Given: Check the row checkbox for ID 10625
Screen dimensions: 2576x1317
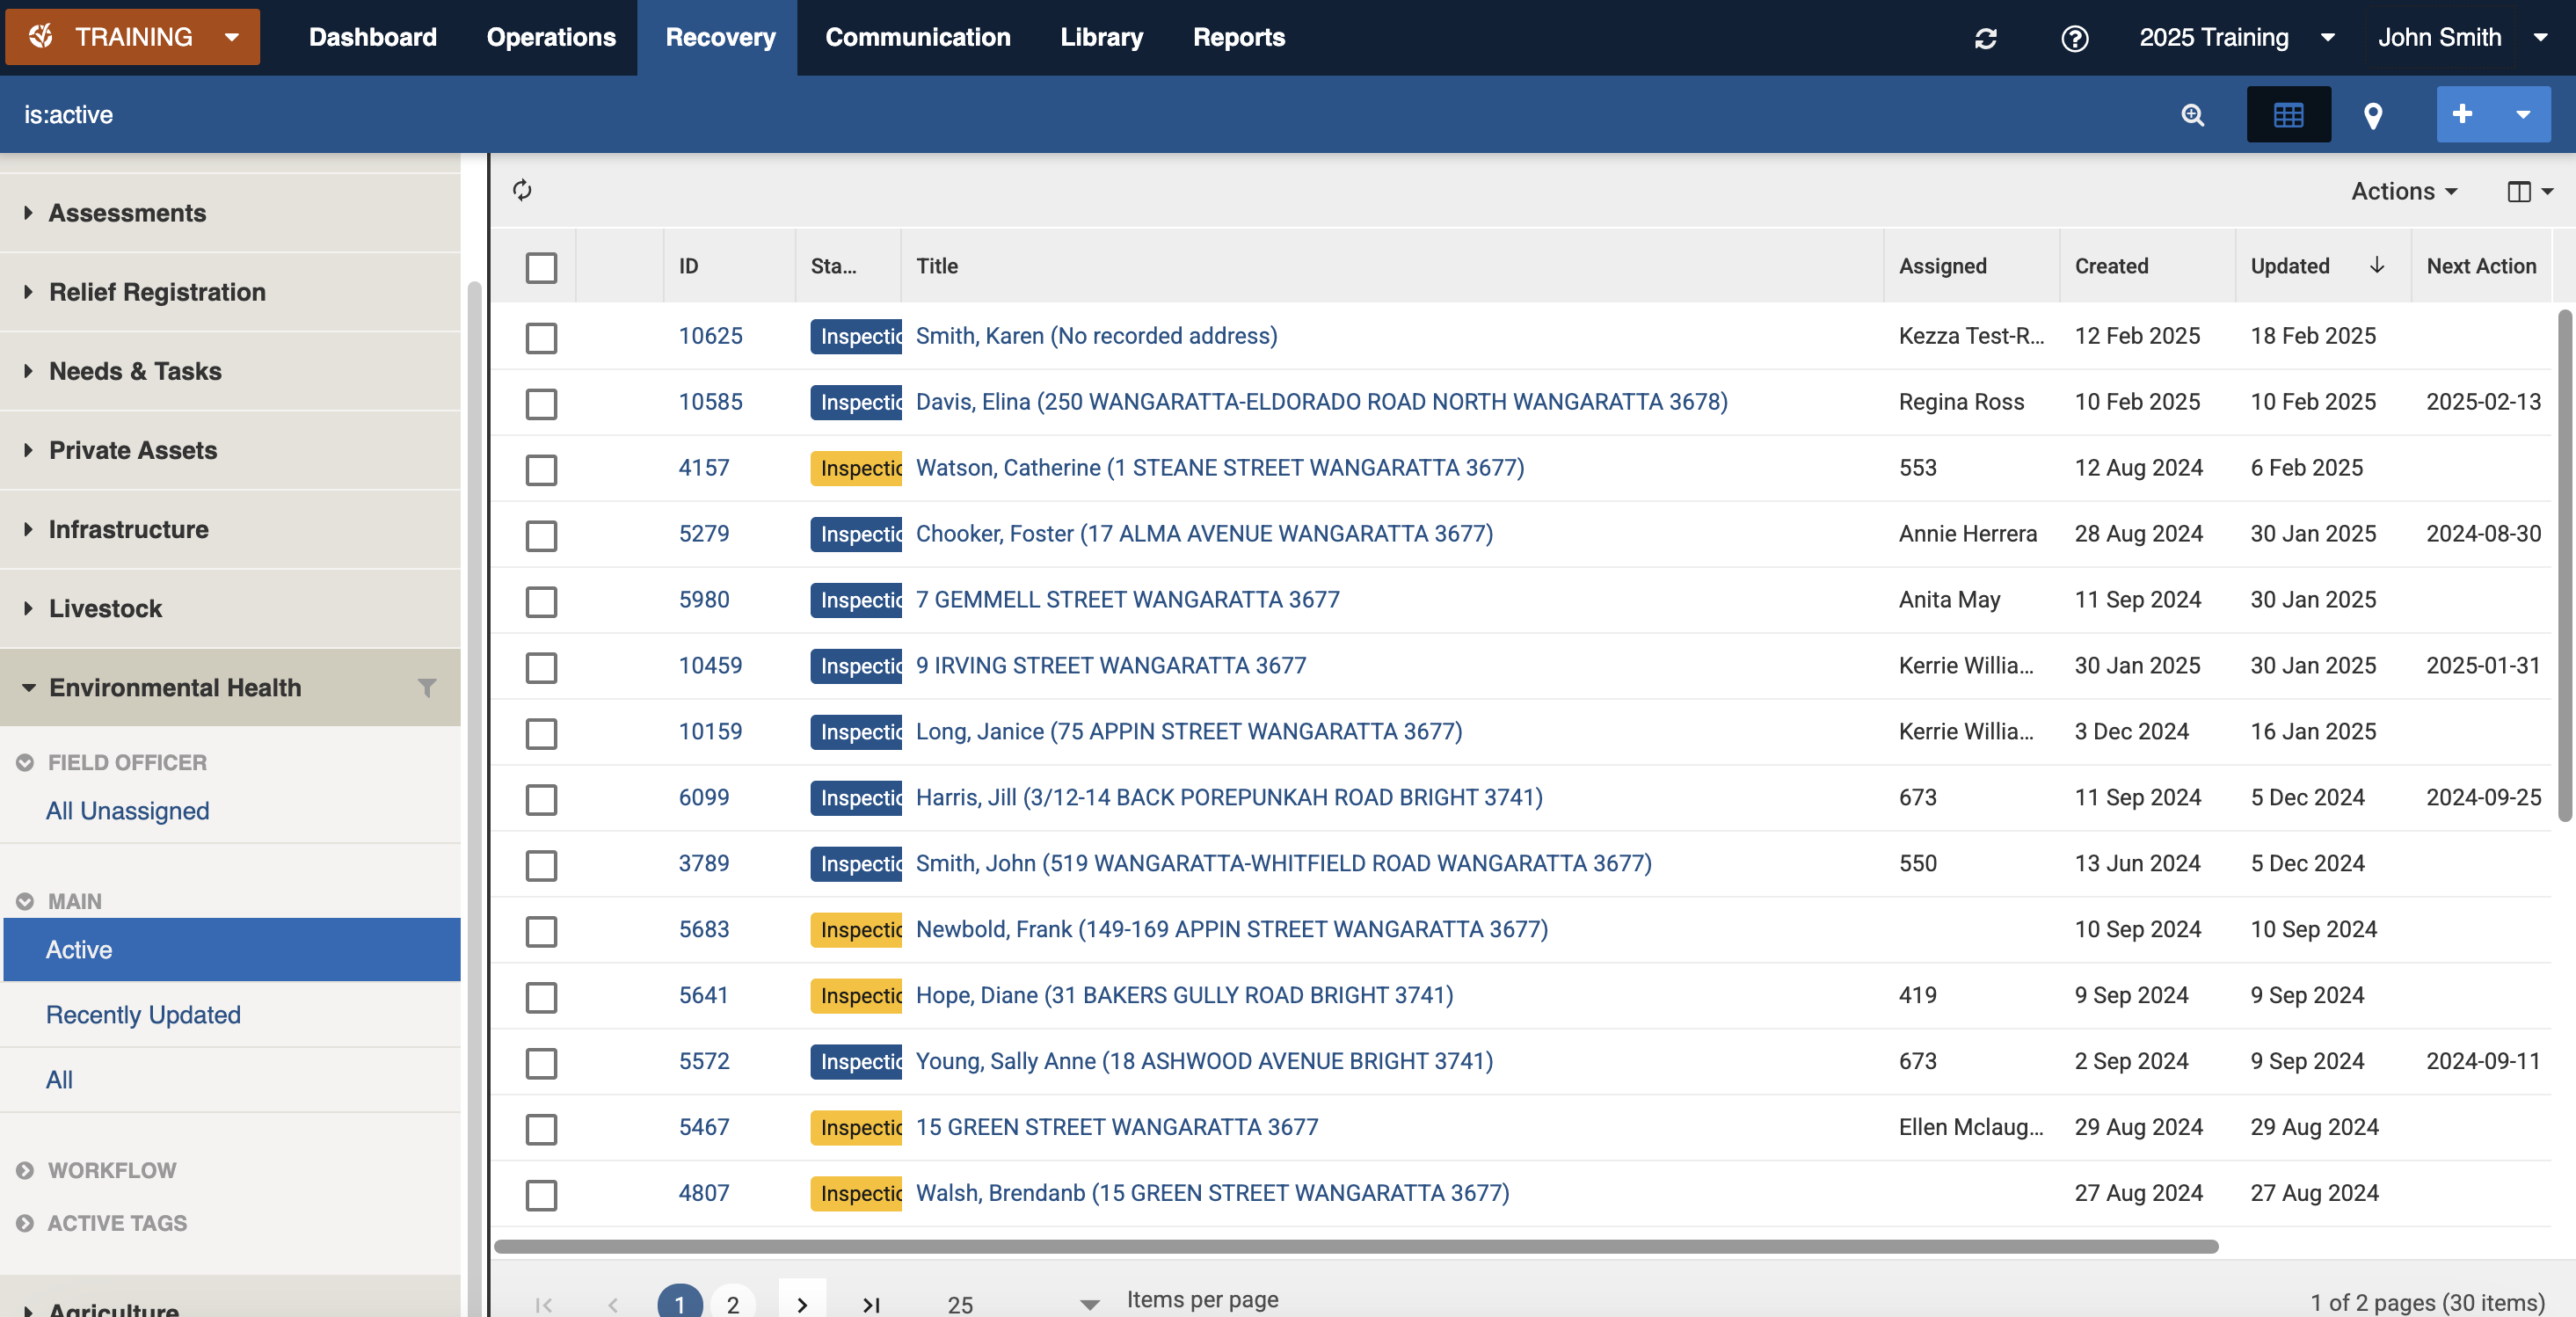Looking at the screenshot, I should coord(541,337).
